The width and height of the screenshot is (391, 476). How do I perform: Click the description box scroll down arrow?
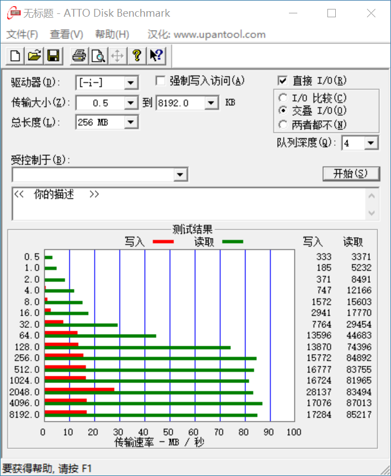click(x=371, y=212)
